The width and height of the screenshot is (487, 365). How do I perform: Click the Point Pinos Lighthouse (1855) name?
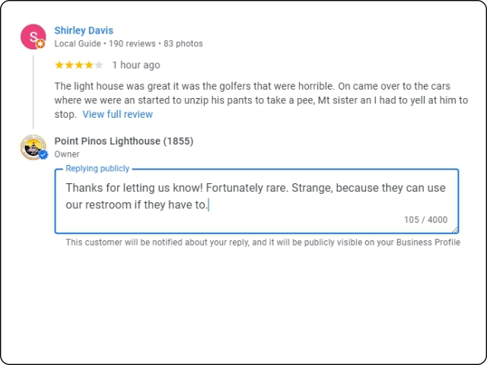[x=123, y=141]
